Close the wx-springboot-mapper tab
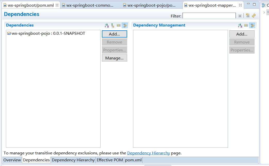Screen dimensions: 269x166 click(x=240, y=5)
